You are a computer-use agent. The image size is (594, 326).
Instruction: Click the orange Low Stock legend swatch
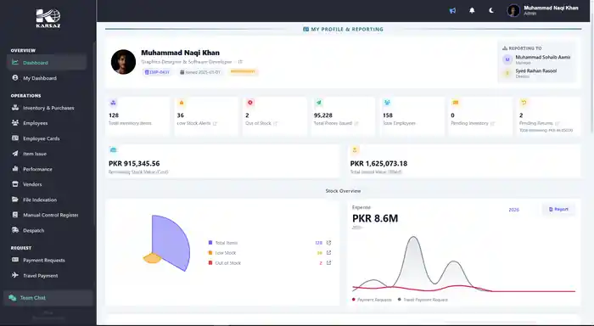(x=210, y=253)
